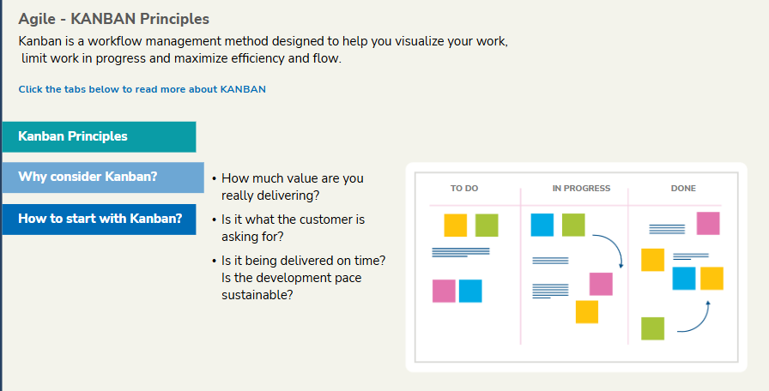Click the 'Agile - KANBAN Principles' heading
The image size is (769, 391).
[x=114, y=19]
